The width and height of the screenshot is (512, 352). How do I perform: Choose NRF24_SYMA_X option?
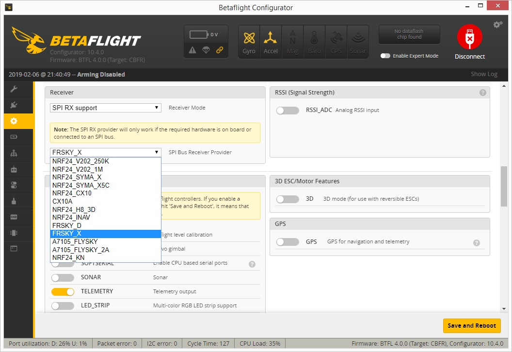tap(106, 177)
